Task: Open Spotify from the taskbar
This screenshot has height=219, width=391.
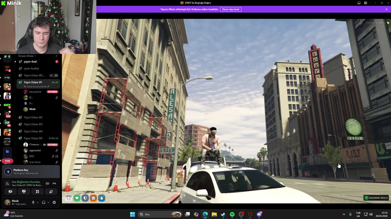Action: pos(232,214)
